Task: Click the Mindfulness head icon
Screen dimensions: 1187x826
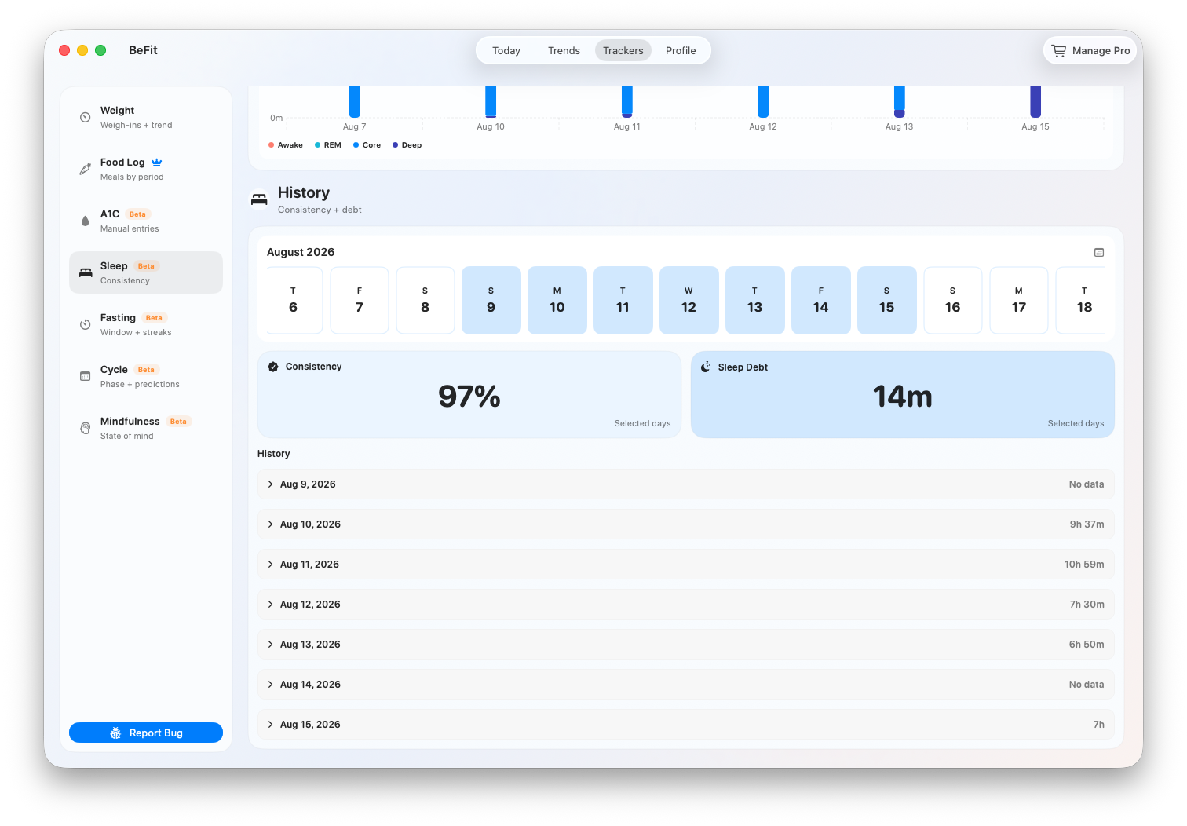Action: (86, 428)
